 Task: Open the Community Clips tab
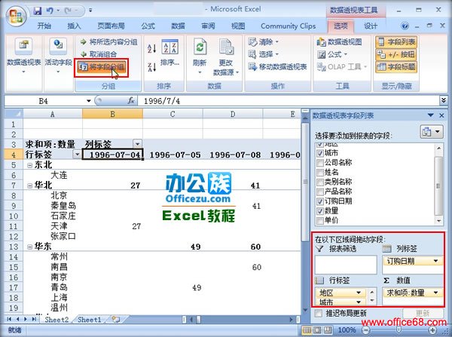tap(288, 26)
